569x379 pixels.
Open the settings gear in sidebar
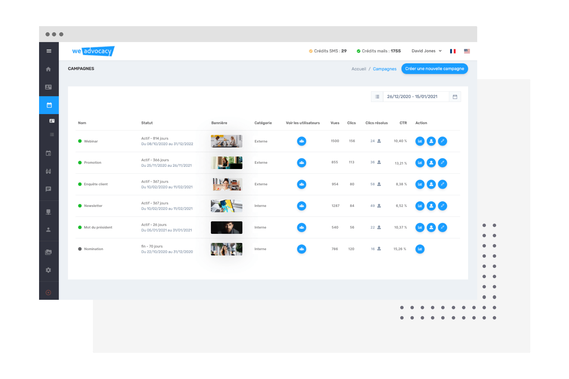tap(49, 270)
